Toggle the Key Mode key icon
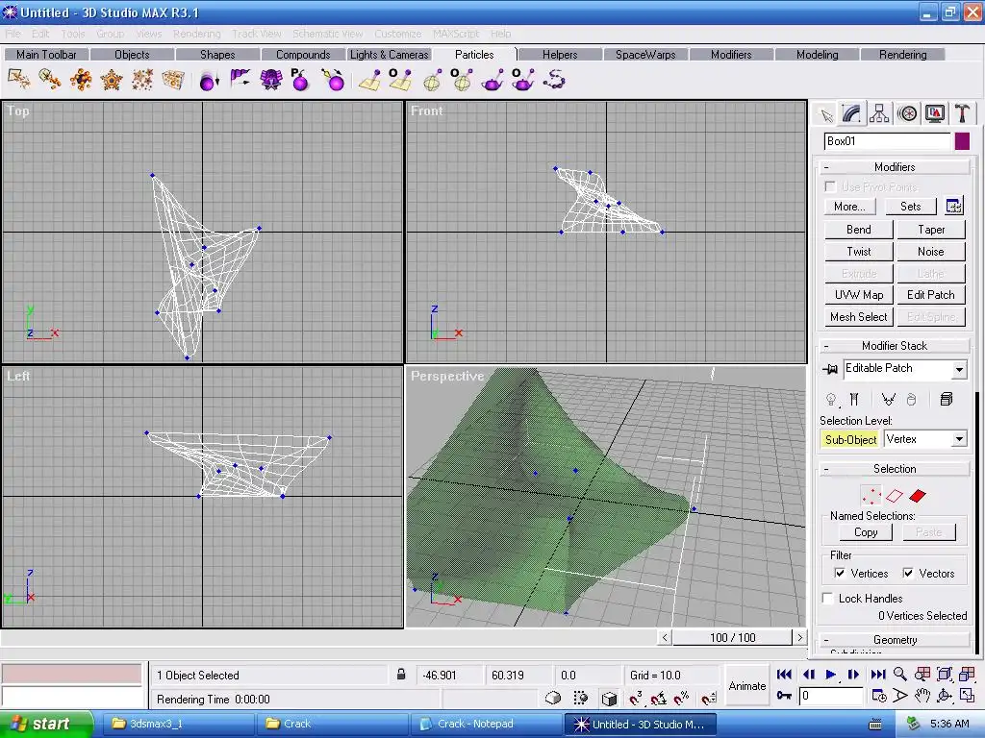Image resolution: width=985 pixels, height=738 pixels. coord(785,696)
